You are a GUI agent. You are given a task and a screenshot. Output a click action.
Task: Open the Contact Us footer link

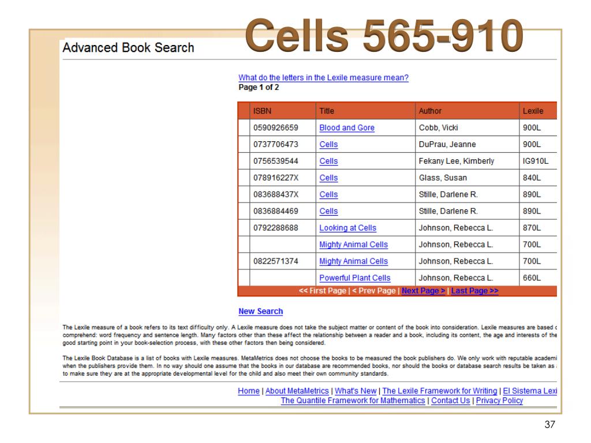coord(450,401)
